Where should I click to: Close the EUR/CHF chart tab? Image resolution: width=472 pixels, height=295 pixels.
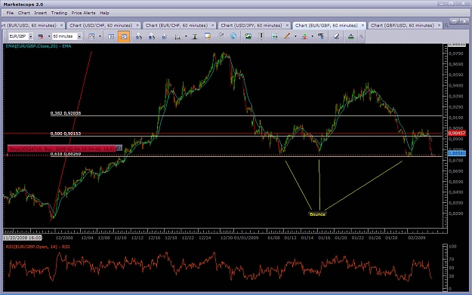coord(213,26)
